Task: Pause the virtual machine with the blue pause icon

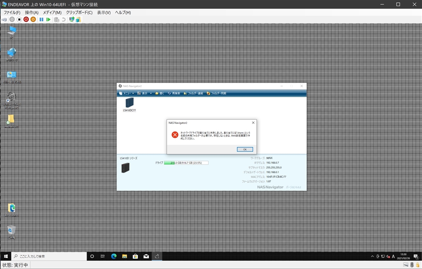Action: tap(42, 19)
